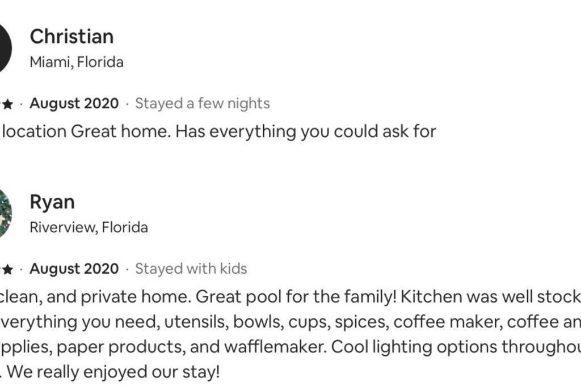Open Christian's dark profile avatar
581x387 pixels.
click(x=6, y=48)
